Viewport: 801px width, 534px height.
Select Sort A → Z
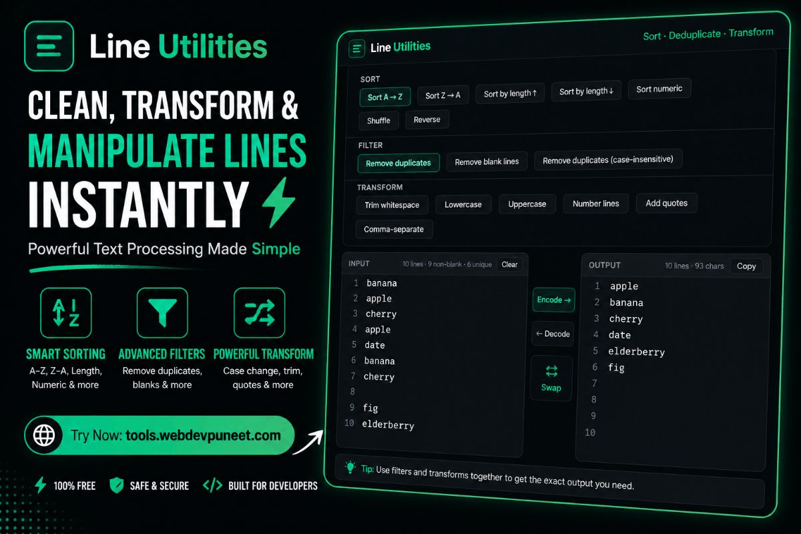coord(385,97)
